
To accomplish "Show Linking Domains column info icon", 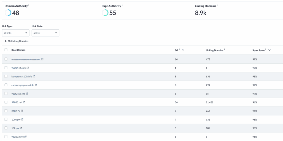I will [x=224, y=49].
